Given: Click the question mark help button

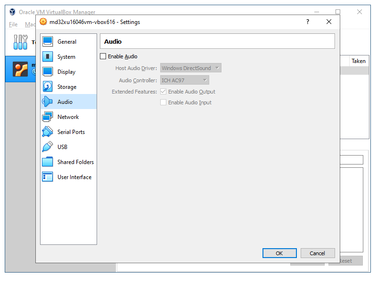Looking at the screenshot, I should [x=308, y=22].
